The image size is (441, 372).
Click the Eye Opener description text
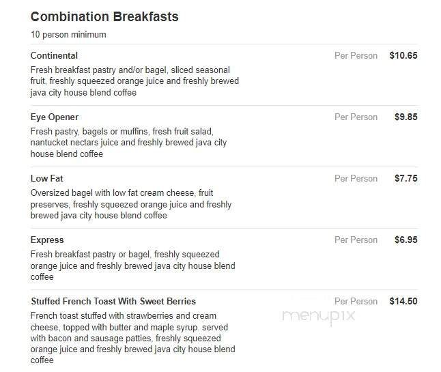(x=128, y=143)
